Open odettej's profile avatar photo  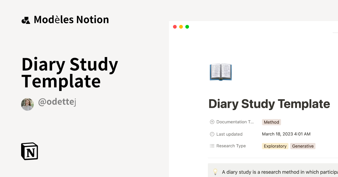[27, 104]
